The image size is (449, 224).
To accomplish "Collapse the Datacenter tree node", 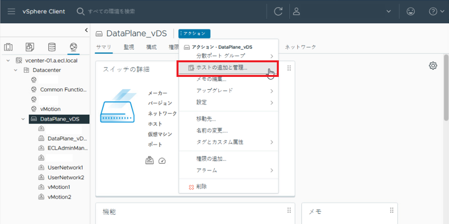I will [16, 70].
